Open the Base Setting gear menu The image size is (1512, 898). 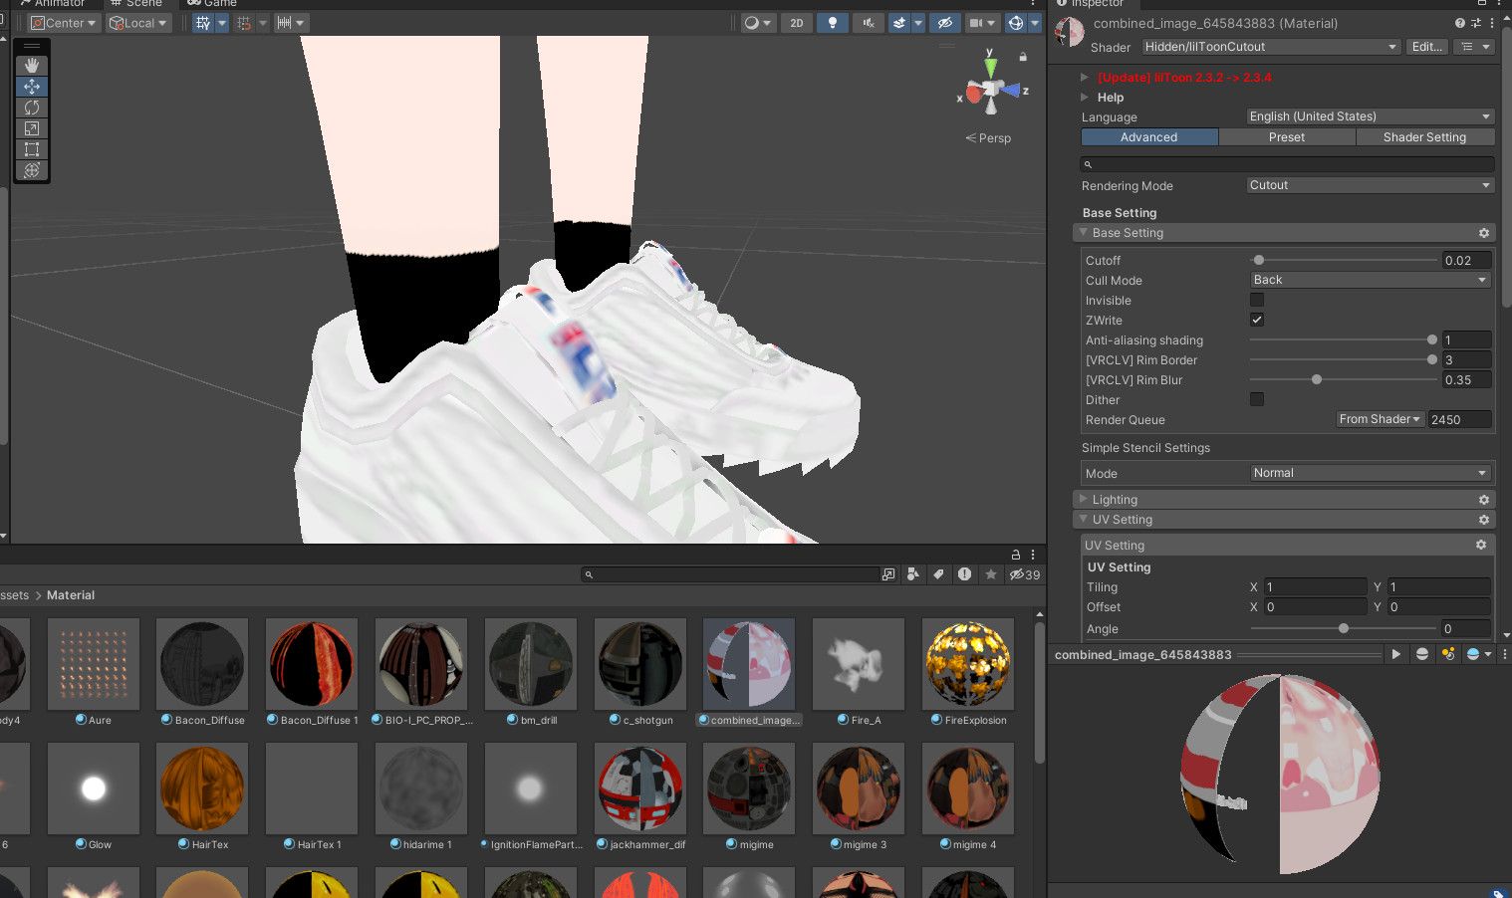[1484, 233]
